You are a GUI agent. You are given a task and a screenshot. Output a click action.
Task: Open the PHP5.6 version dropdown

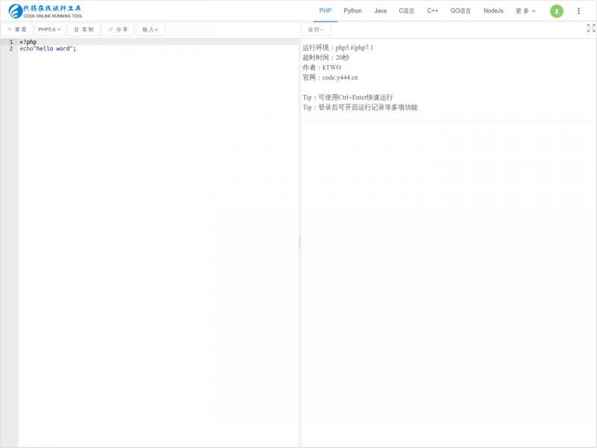pos(50,29)
